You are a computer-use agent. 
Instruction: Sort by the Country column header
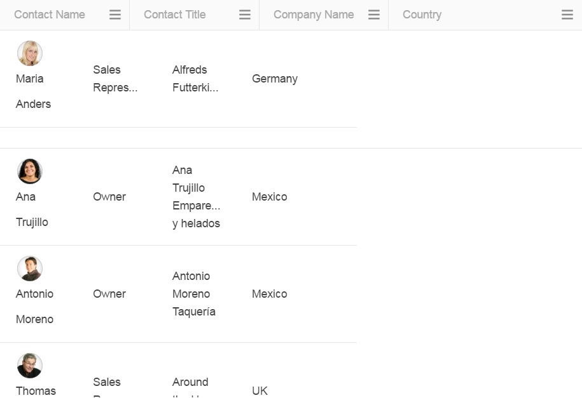[x=422, y=15]
